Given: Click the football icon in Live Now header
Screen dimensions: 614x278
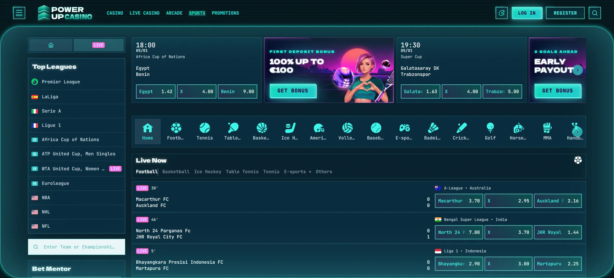Looking at the screenshot, I should (x=578, y=160).
